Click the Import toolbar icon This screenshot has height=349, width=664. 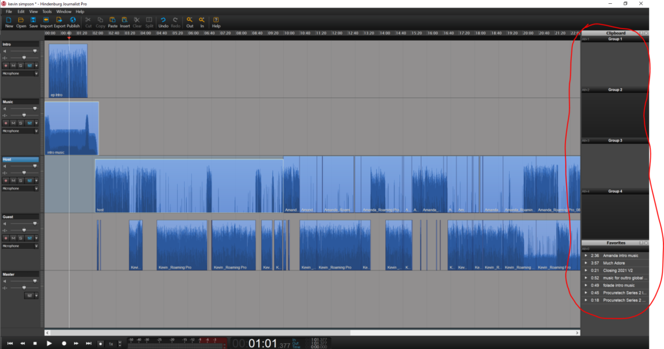[47, 20]
